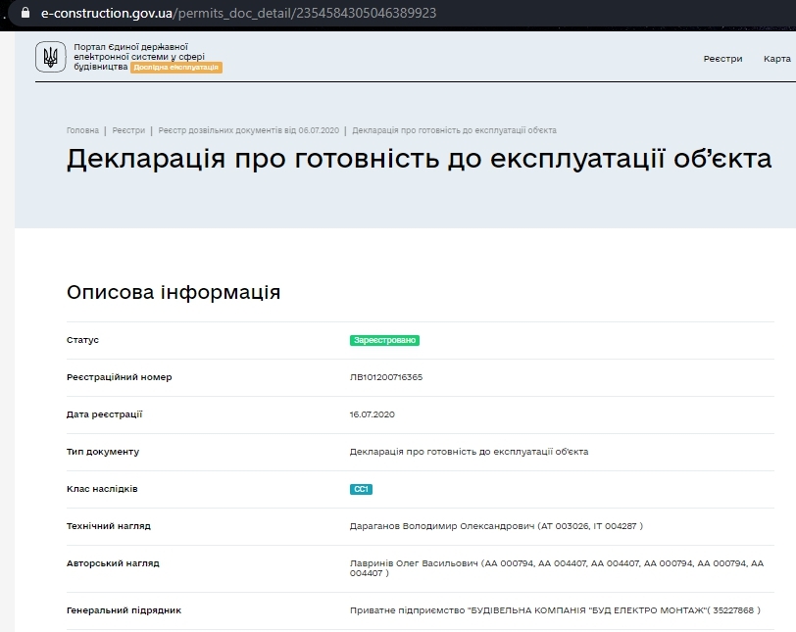The height and width of the screenshot is (632, 796).
Task: Click the CC1 consequence class badge
Action: click(x=361, y=489)
